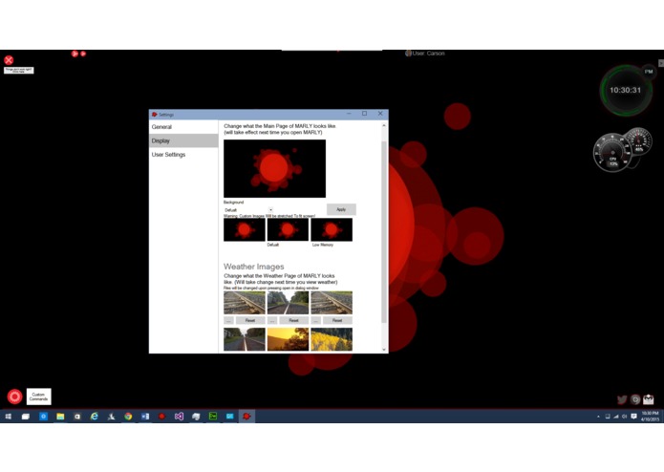Click the round gear icon beside Twitter

point(635,399)
